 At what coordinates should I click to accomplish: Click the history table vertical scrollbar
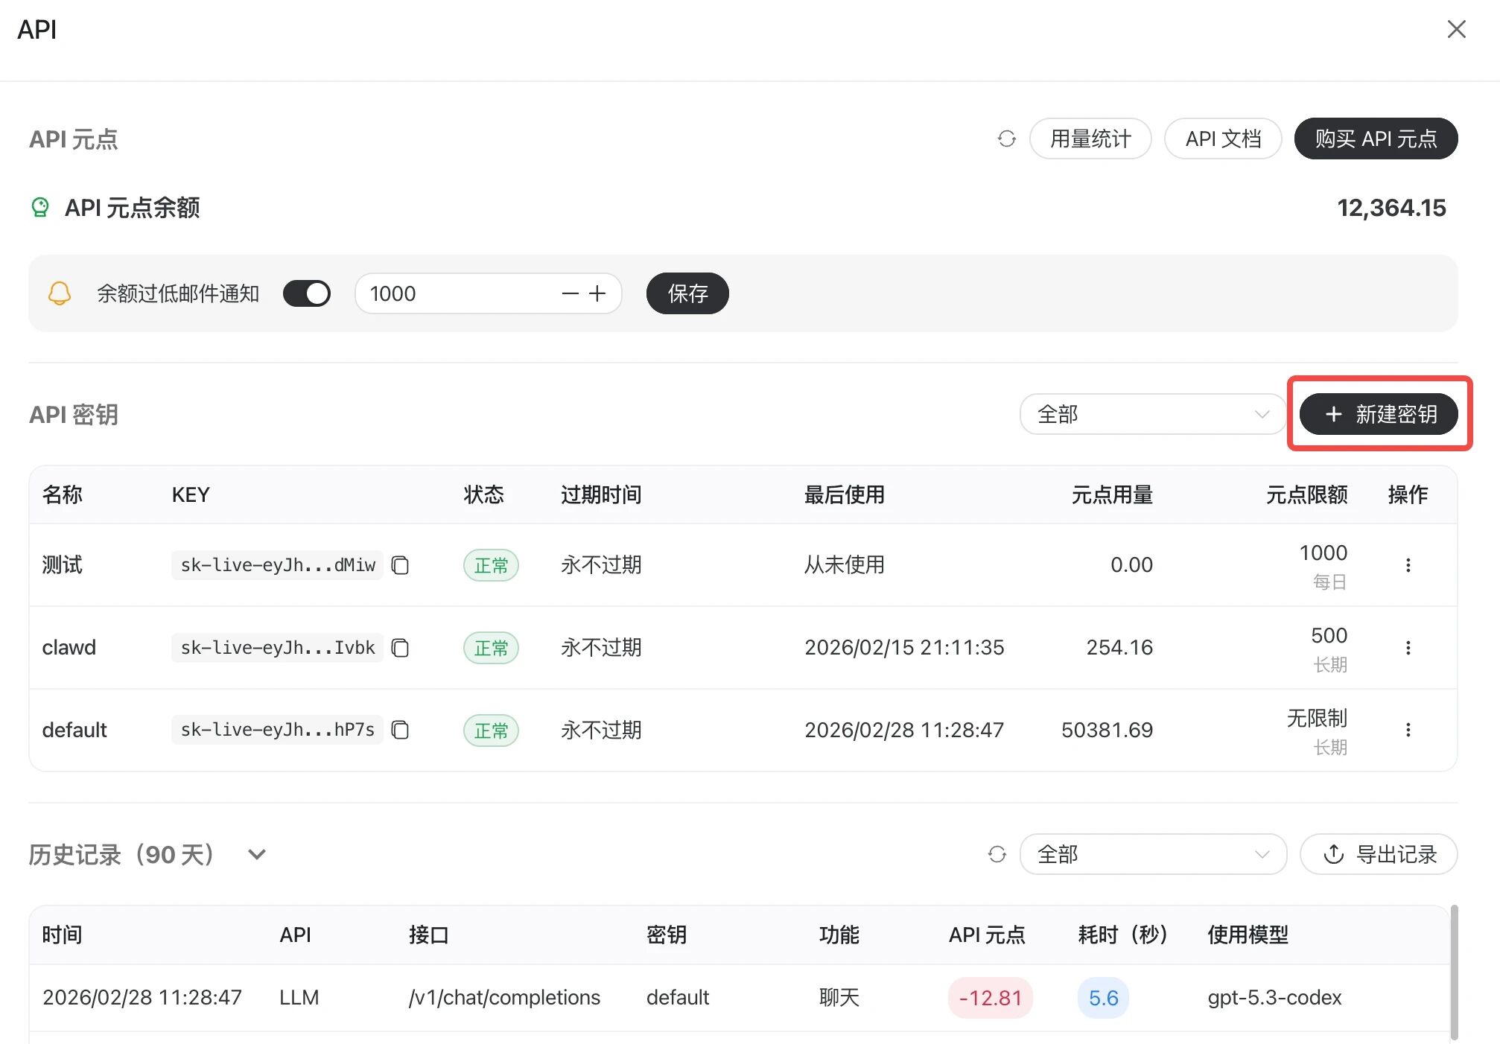pos(1454,972)
